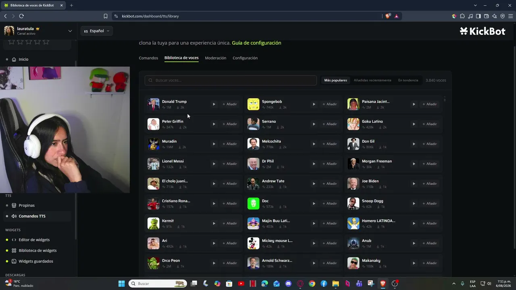
Task: Add the Donald Trump voice
Action: pos(230,104)
